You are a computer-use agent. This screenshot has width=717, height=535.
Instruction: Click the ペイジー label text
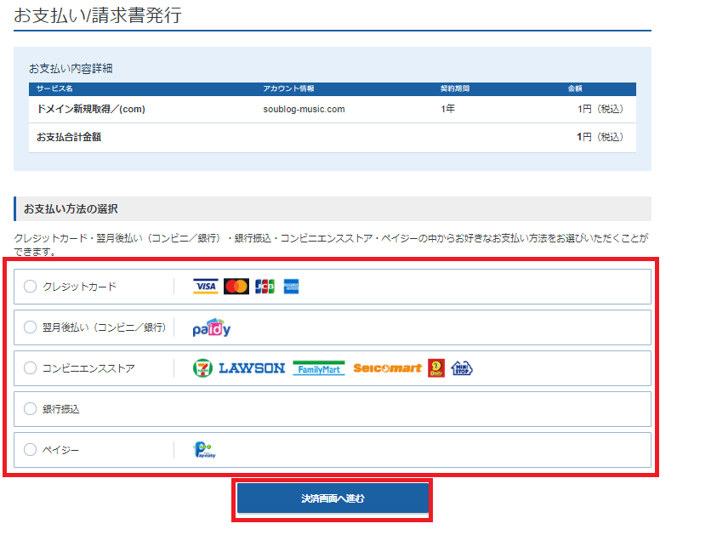coord(61,450)
